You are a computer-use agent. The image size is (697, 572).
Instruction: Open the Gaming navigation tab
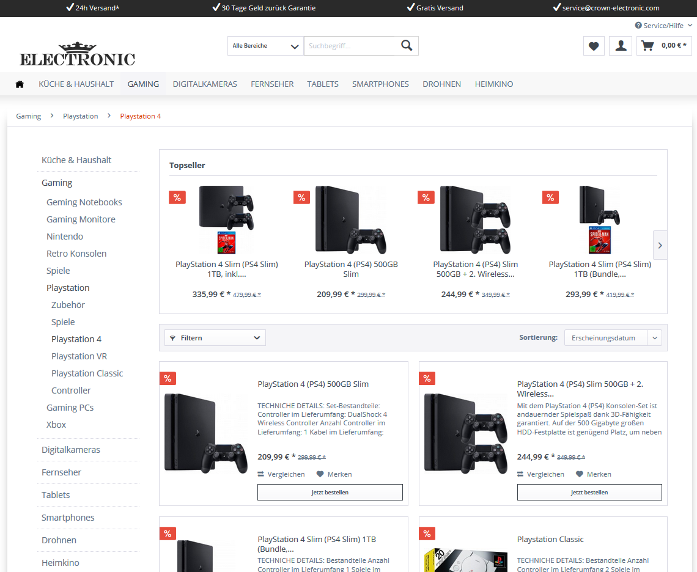[143, 84]
